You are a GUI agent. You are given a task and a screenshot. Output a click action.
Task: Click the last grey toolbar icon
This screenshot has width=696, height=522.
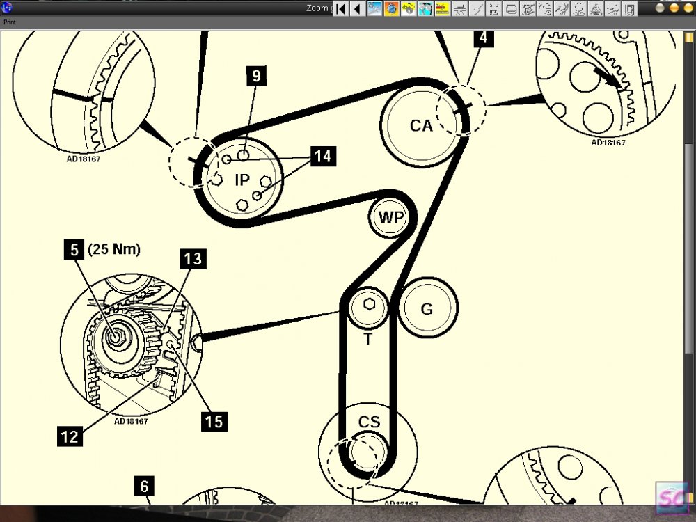pos(629,8)
